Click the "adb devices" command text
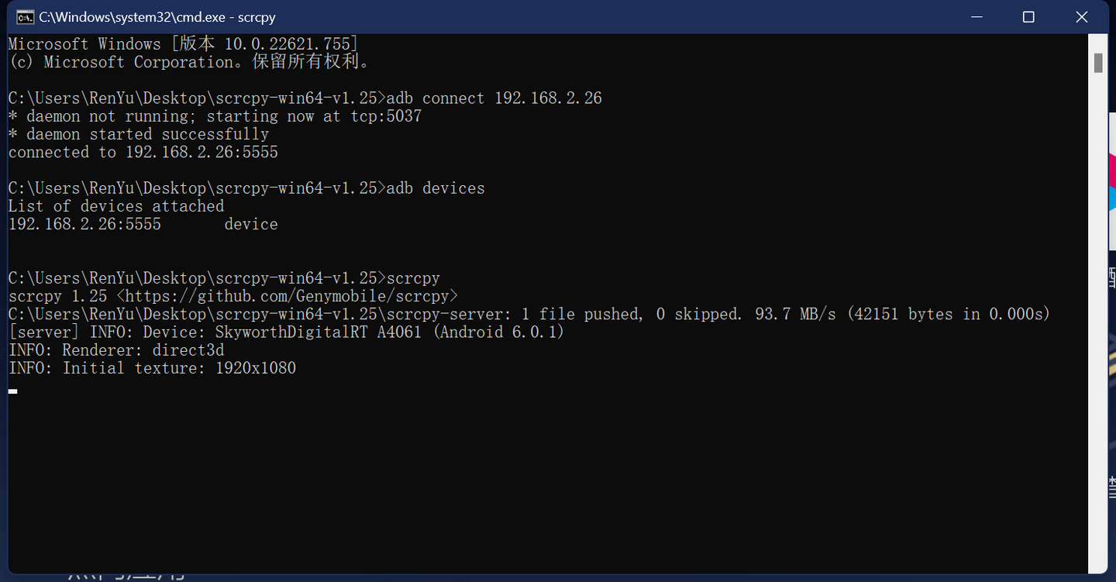1116x582 pixels. 435,188
